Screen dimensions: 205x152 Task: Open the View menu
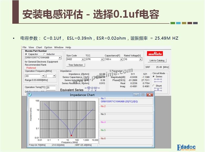[x=31, y=47]
